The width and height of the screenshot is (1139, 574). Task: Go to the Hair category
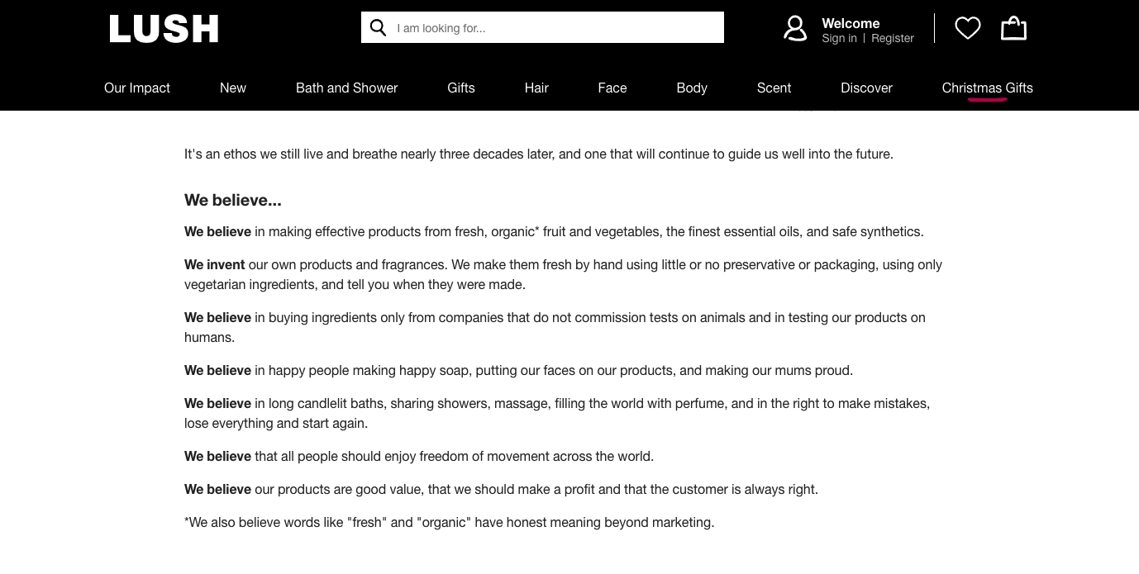[x=536, y=88]
